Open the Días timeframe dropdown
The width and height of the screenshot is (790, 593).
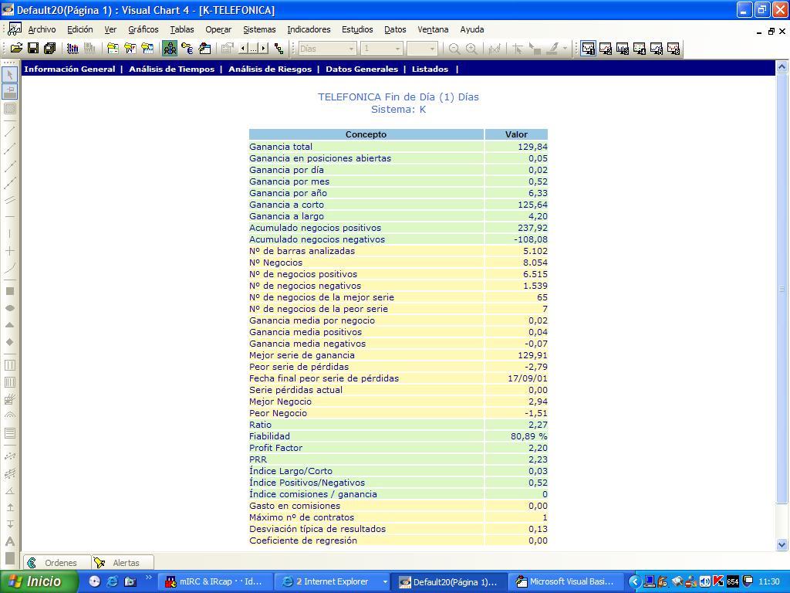[351, 49]
